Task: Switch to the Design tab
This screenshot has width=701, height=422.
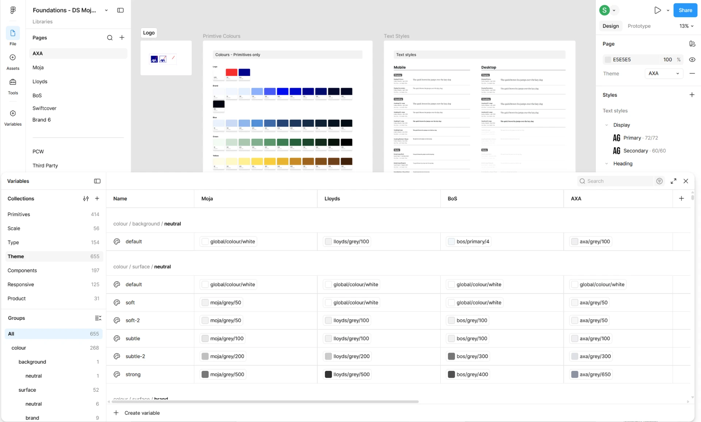Action: coord(610,26)
